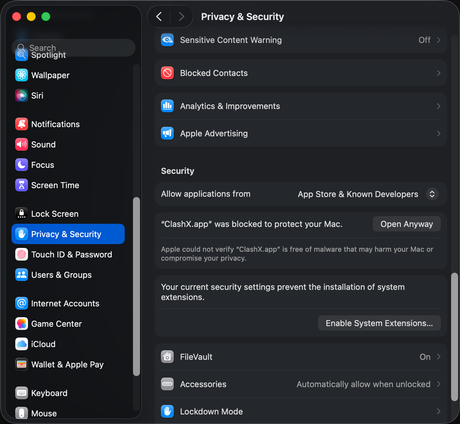Open Analytics & Improvements via its chart icon
Screen dimensions: 460x424
click(167, 106)
